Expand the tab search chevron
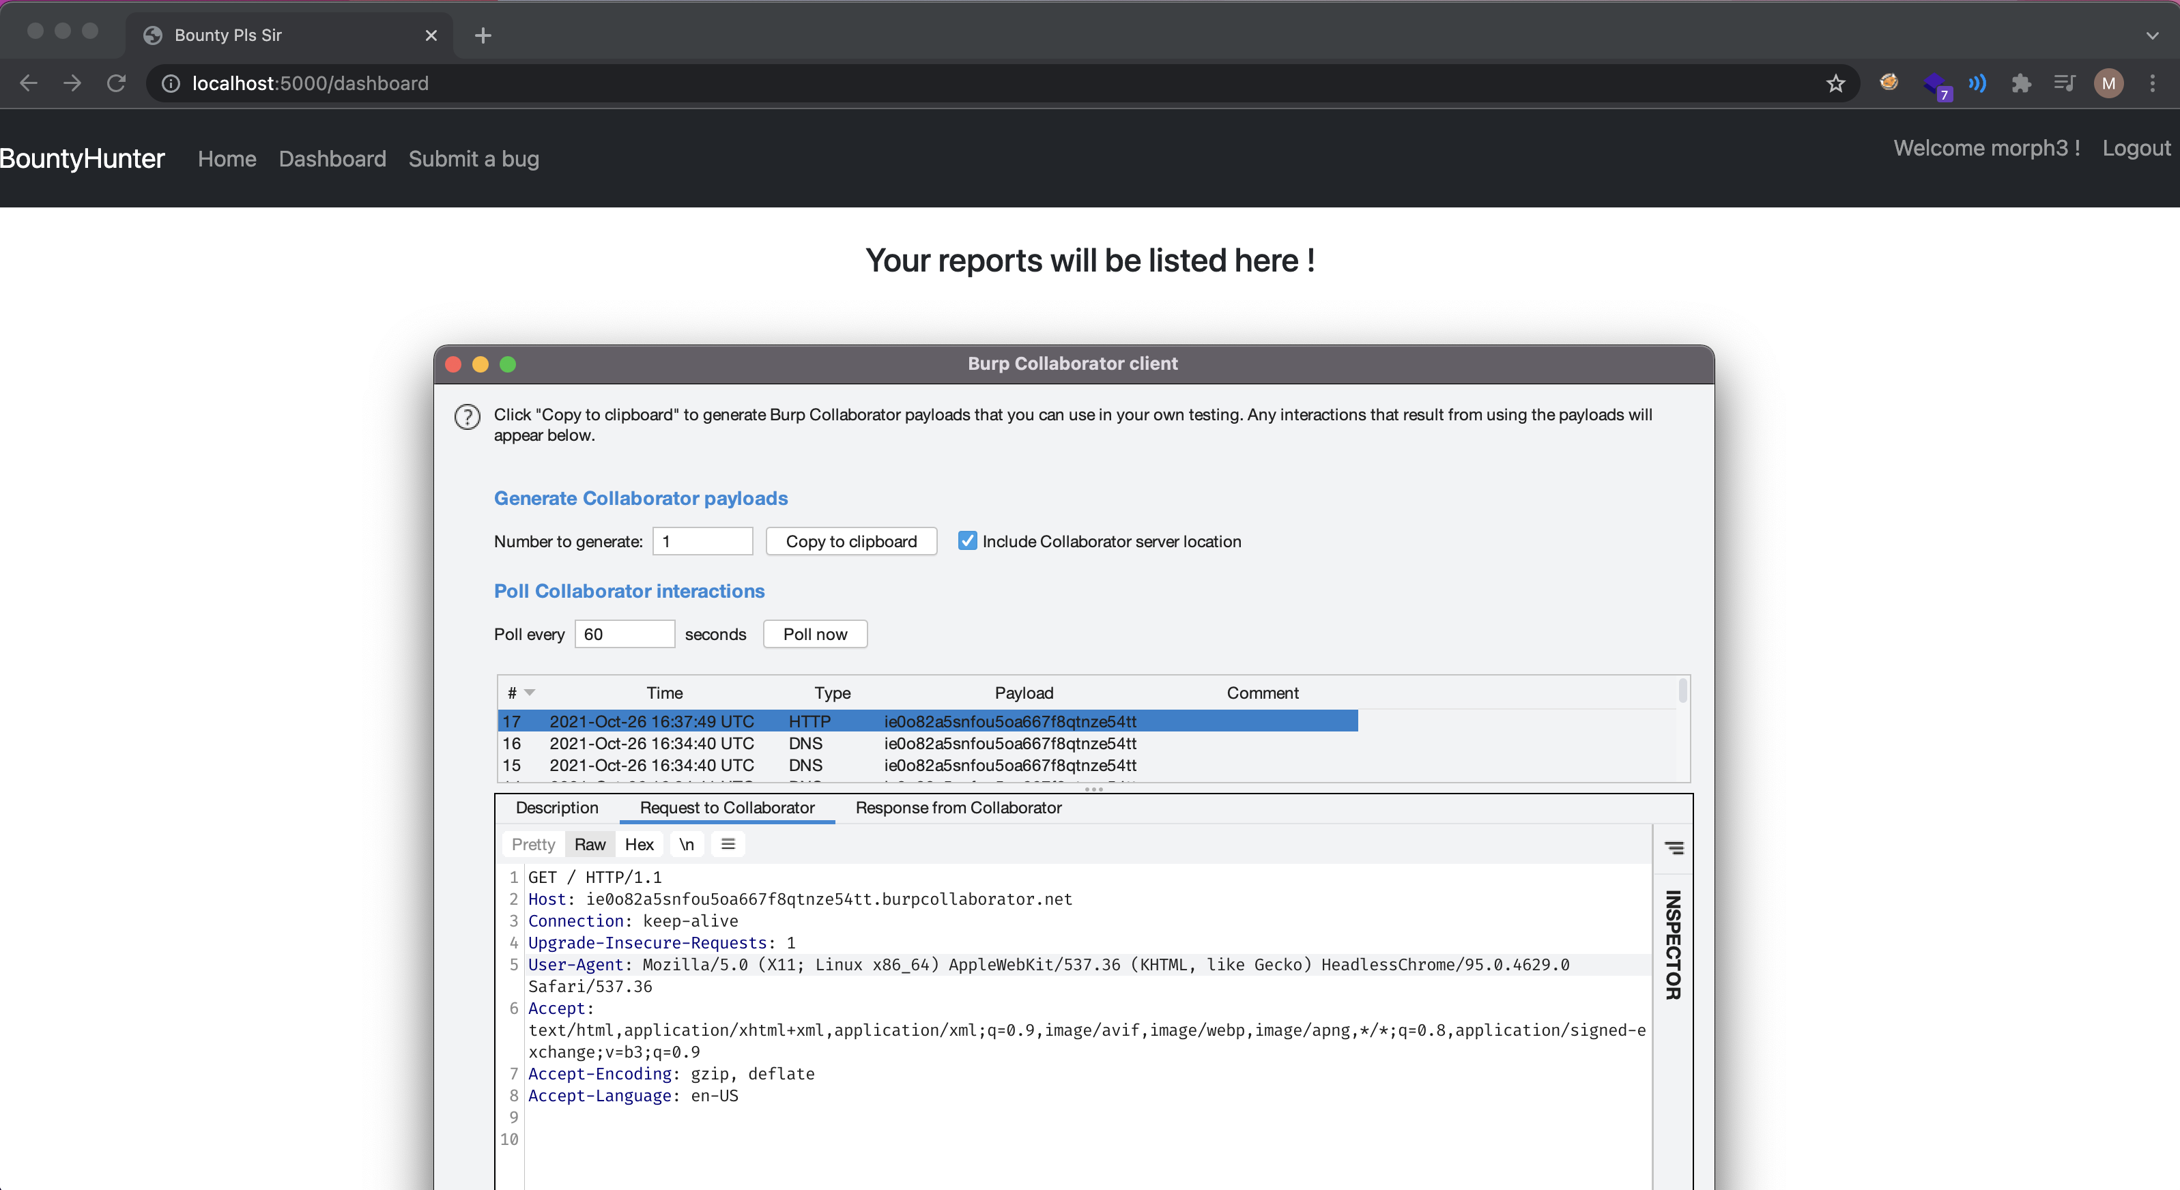The width and height of the screenshot is (2180, 1190). point(2152,35)
